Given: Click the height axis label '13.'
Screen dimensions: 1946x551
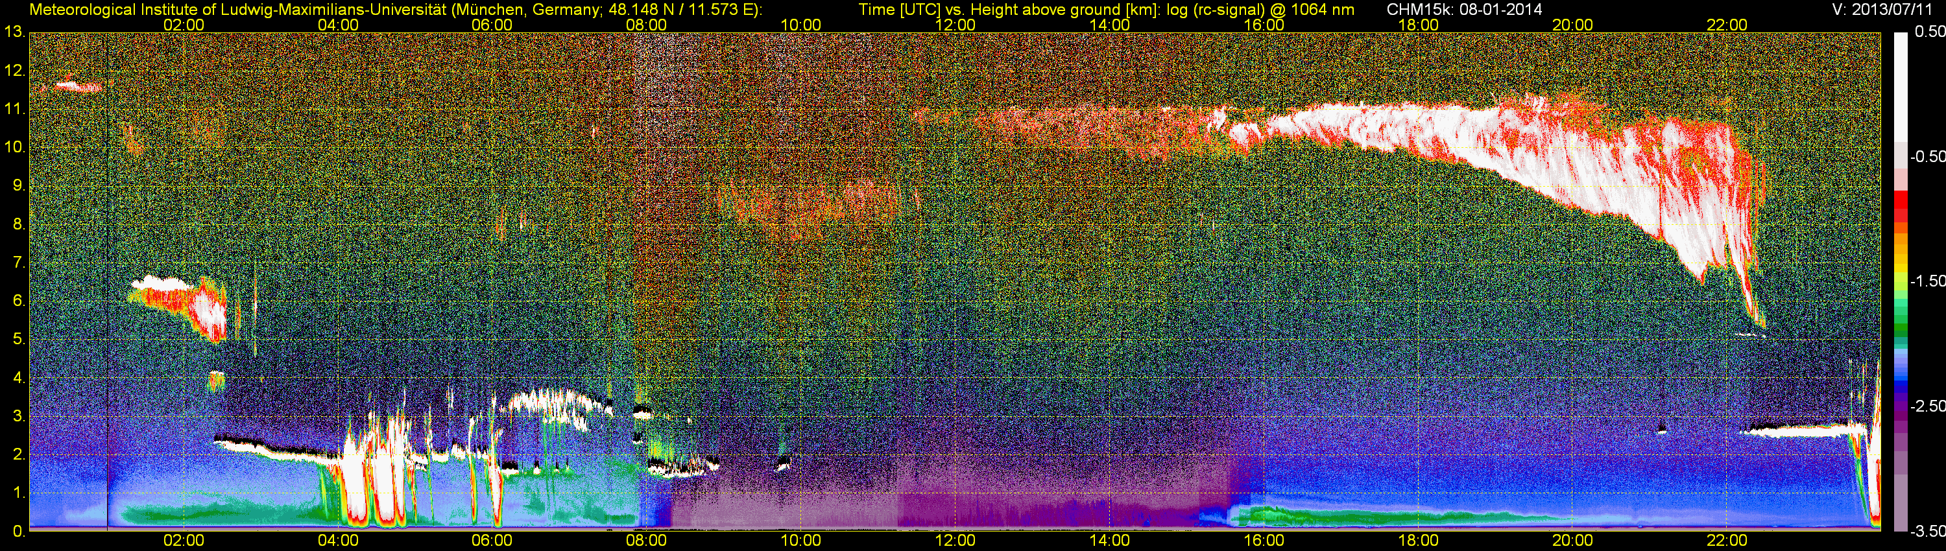Looking at the screenshot, I should (x=14, y=32).
